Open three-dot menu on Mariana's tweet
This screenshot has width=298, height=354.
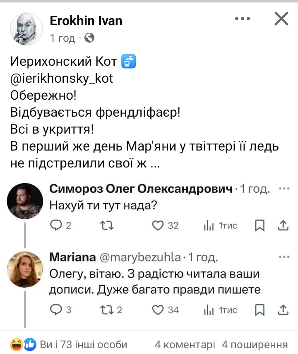(x=284, y=256)
